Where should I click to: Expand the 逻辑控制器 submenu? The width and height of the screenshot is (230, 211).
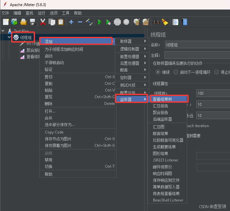(x=132, y=49)
